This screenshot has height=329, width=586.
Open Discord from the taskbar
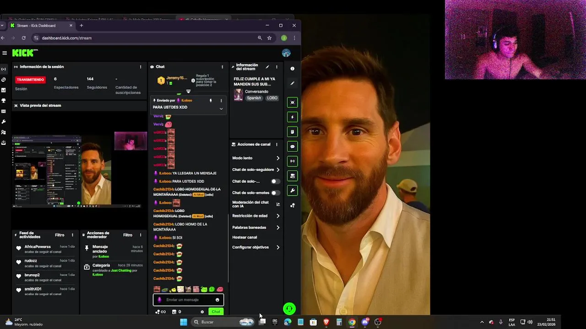[365, 322]
